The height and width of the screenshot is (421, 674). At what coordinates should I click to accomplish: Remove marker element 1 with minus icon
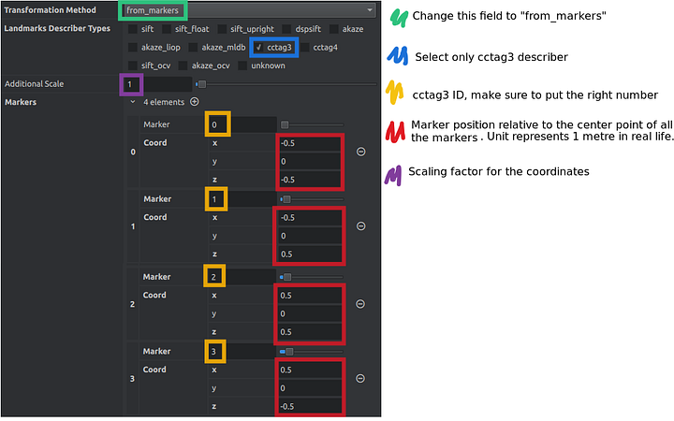(361, 226)
